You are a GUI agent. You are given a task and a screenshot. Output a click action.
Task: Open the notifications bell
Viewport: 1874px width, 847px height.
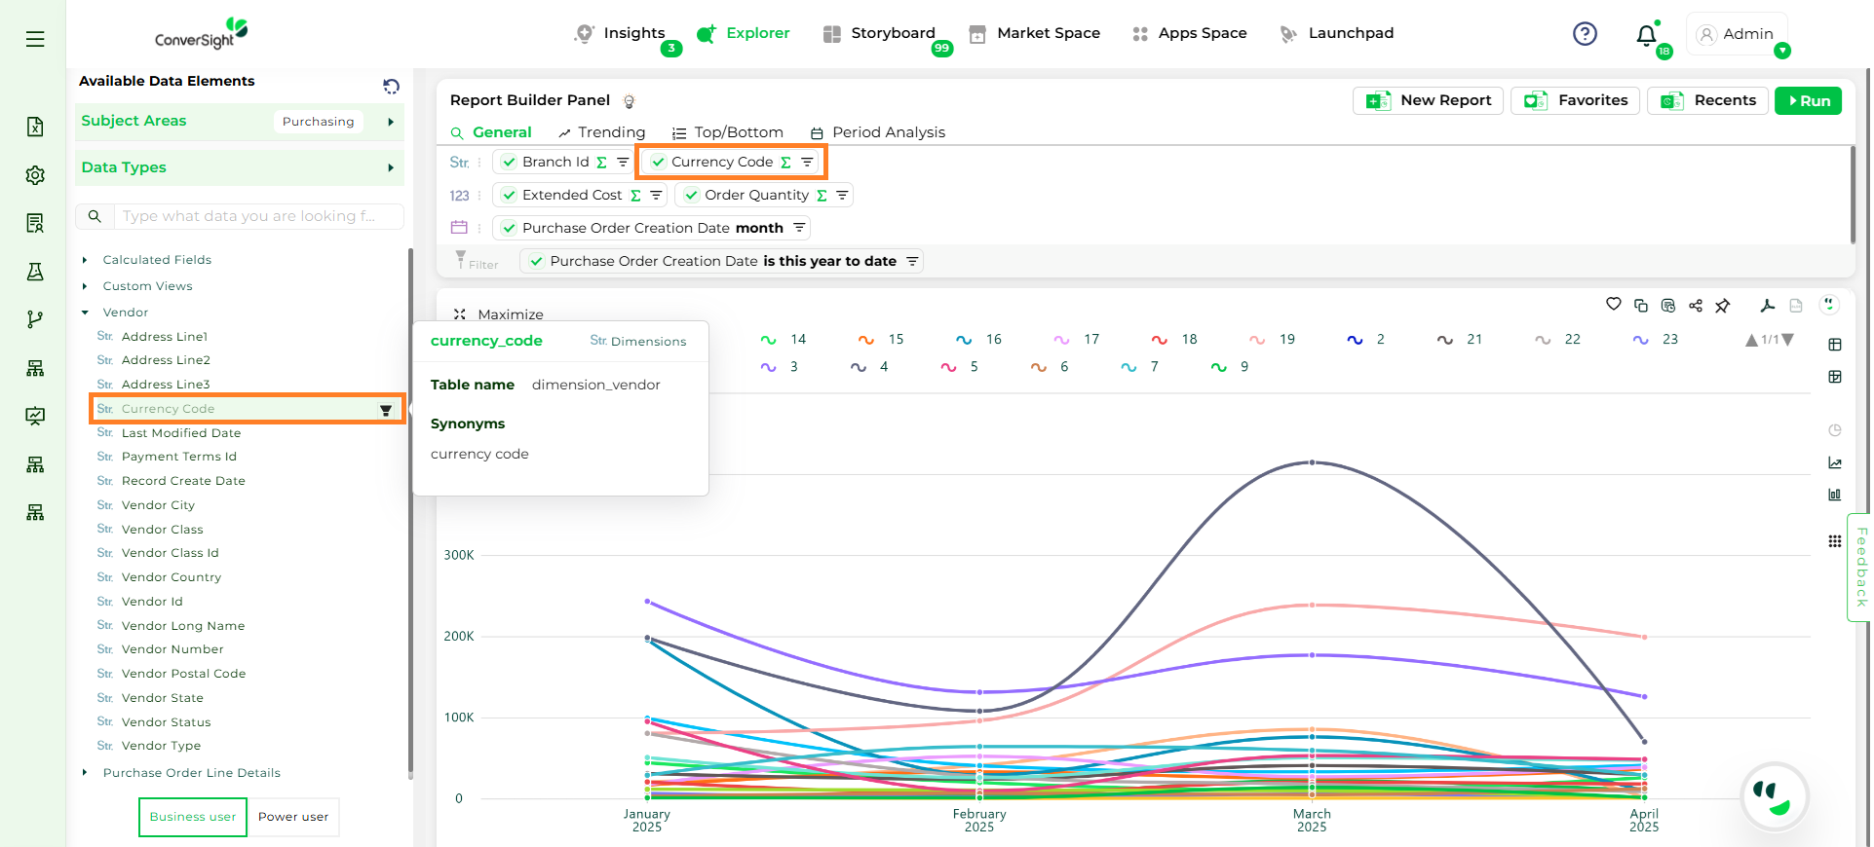1645,35
